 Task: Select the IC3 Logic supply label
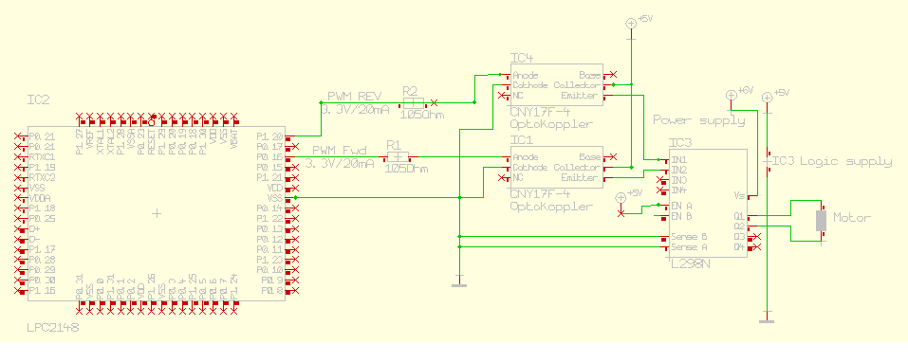click(x=832, y=161)
